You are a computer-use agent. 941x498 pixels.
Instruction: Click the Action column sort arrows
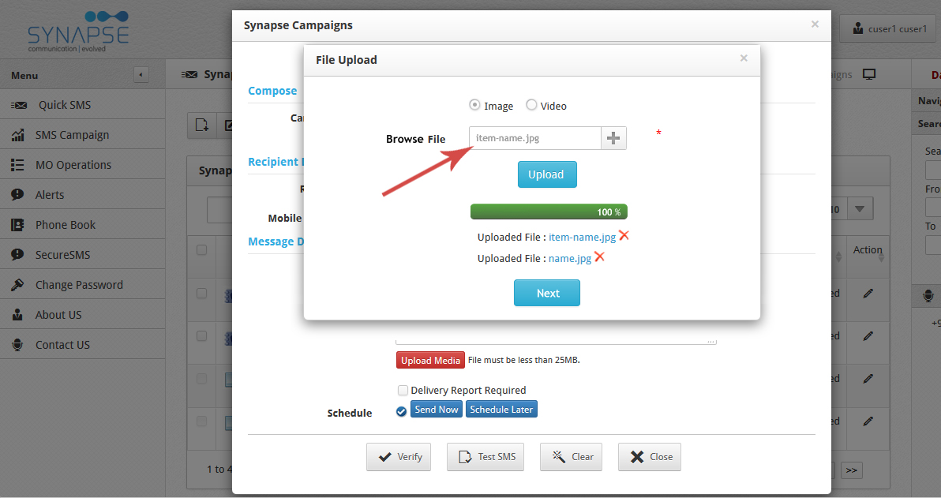[881, 256]
